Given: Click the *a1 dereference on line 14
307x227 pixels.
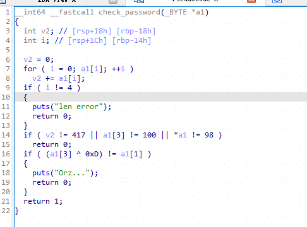Looking at the screenshot, I should click(x=181, y=135).
